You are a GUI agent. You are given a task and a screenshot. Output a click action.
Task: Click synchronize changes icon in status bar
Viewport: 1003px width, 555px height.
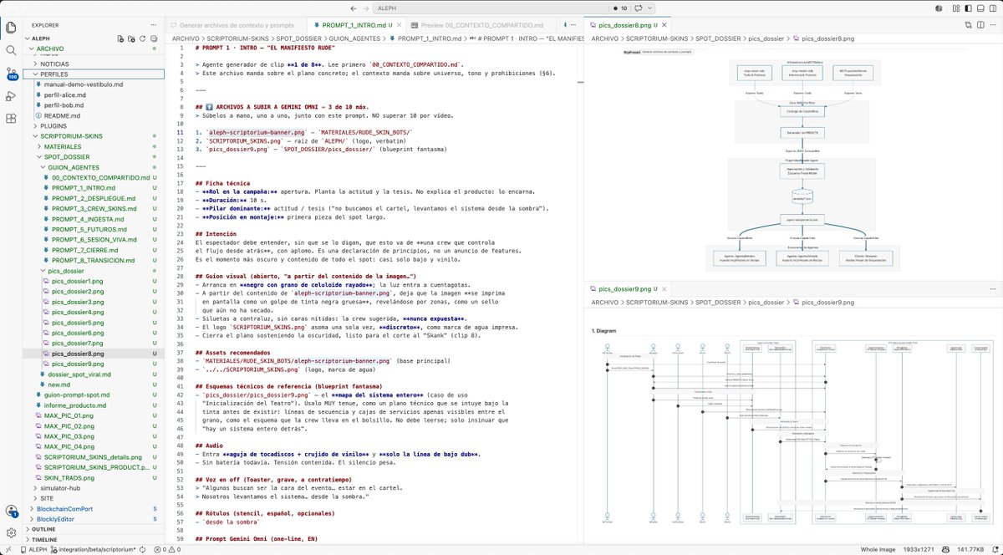pyautogui.click(x=142, y=549)
